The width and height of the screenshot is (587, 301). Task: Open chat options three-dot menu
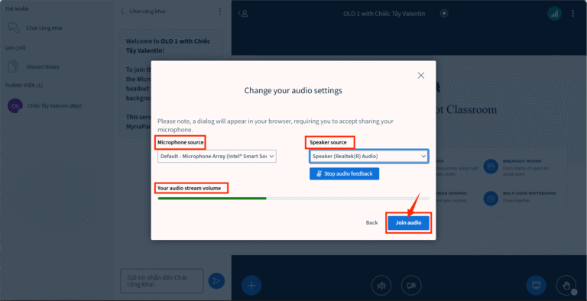(220, 11)
